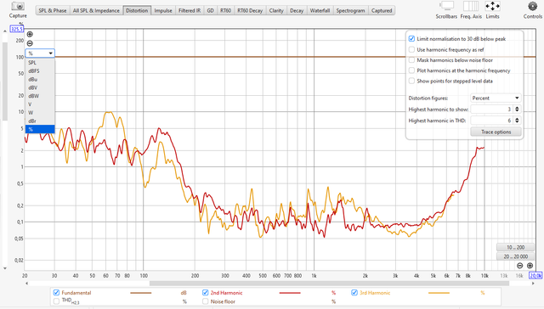Select SPL from units list
Image resolution: width=544 pixels, height=309 pixels.
pos(40,63)
